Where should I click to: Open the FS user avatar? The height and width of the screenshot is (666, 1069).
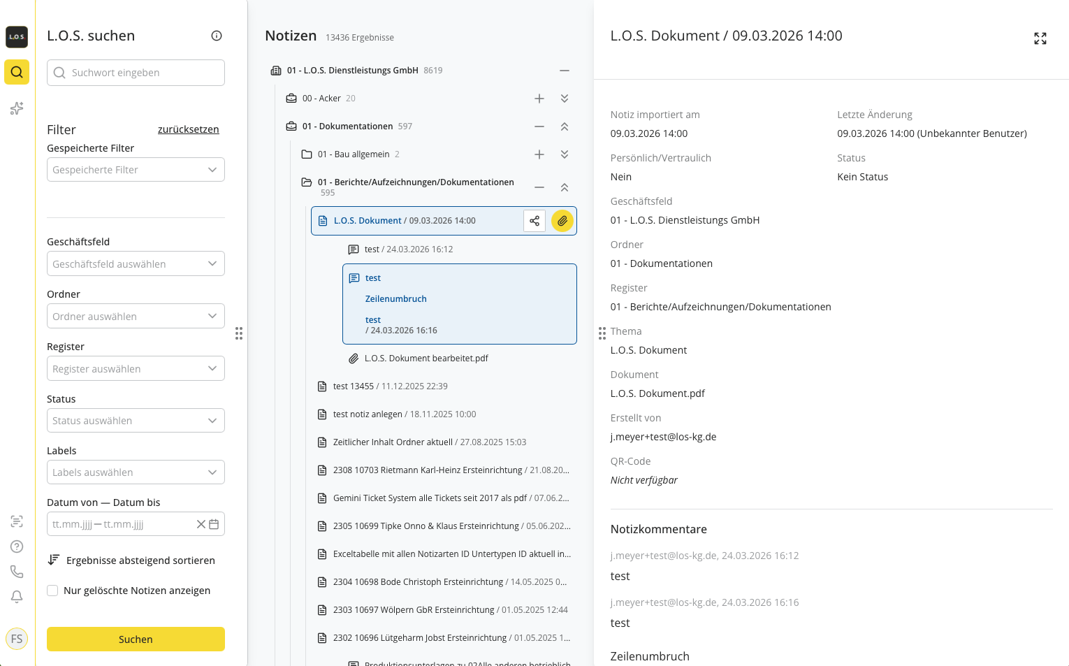point(17,639)
